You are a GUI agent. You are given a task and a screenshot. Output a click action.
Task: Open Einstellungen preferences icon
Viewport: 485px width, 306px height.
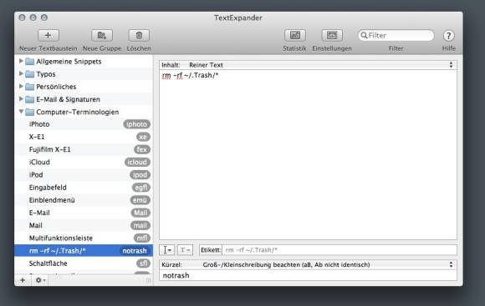coord(332,35)
